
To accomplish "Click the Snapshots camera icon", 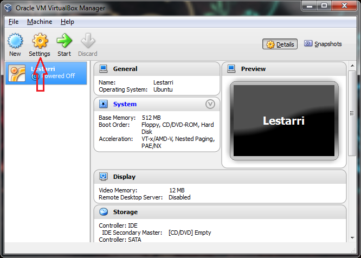I will tap(308, 43).
